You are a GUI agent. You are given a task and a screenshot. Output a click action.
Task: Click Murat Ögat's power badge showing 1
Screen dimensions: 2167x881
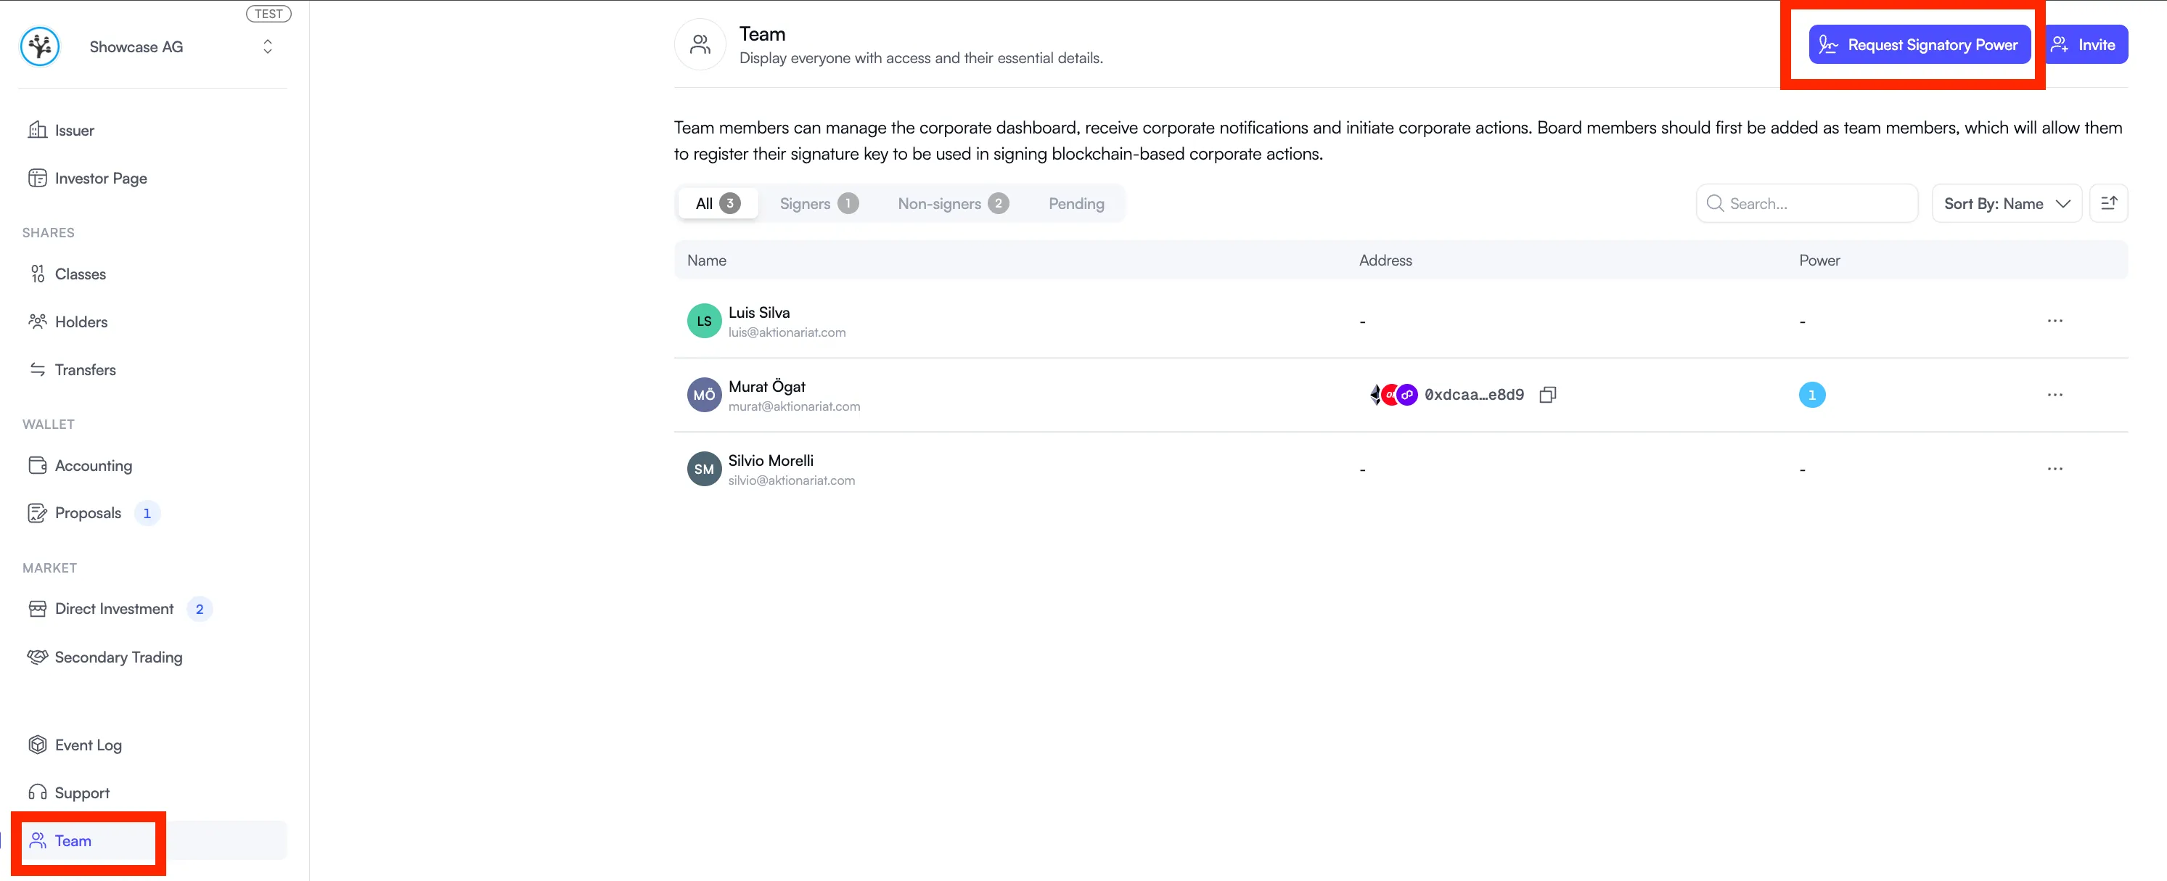[1813, 394]
